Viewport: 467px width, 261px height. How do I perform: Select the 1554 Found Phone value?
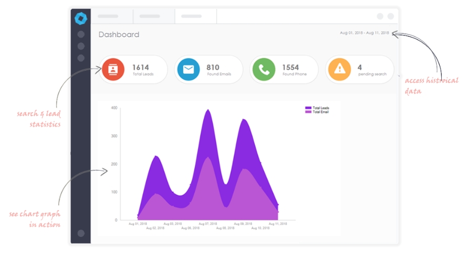click(290, 68)
